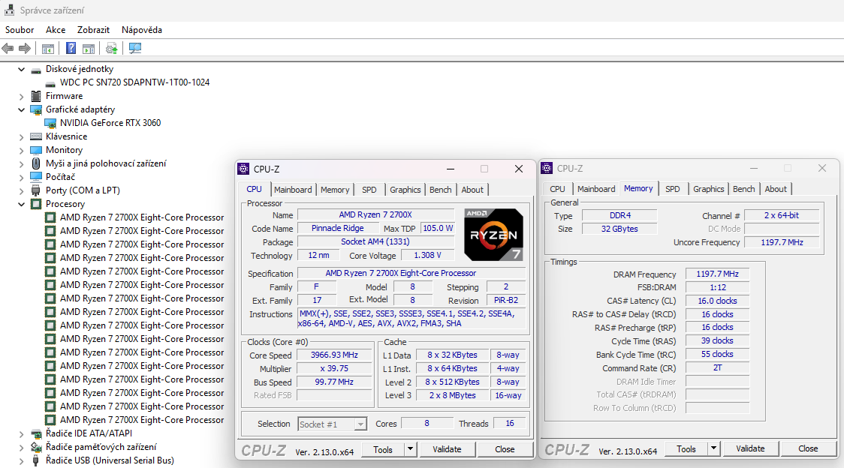The width and height of the screenshot is (844, 468).
Task: Click Close in the right CPU-Z window
Action: point(809,448)
